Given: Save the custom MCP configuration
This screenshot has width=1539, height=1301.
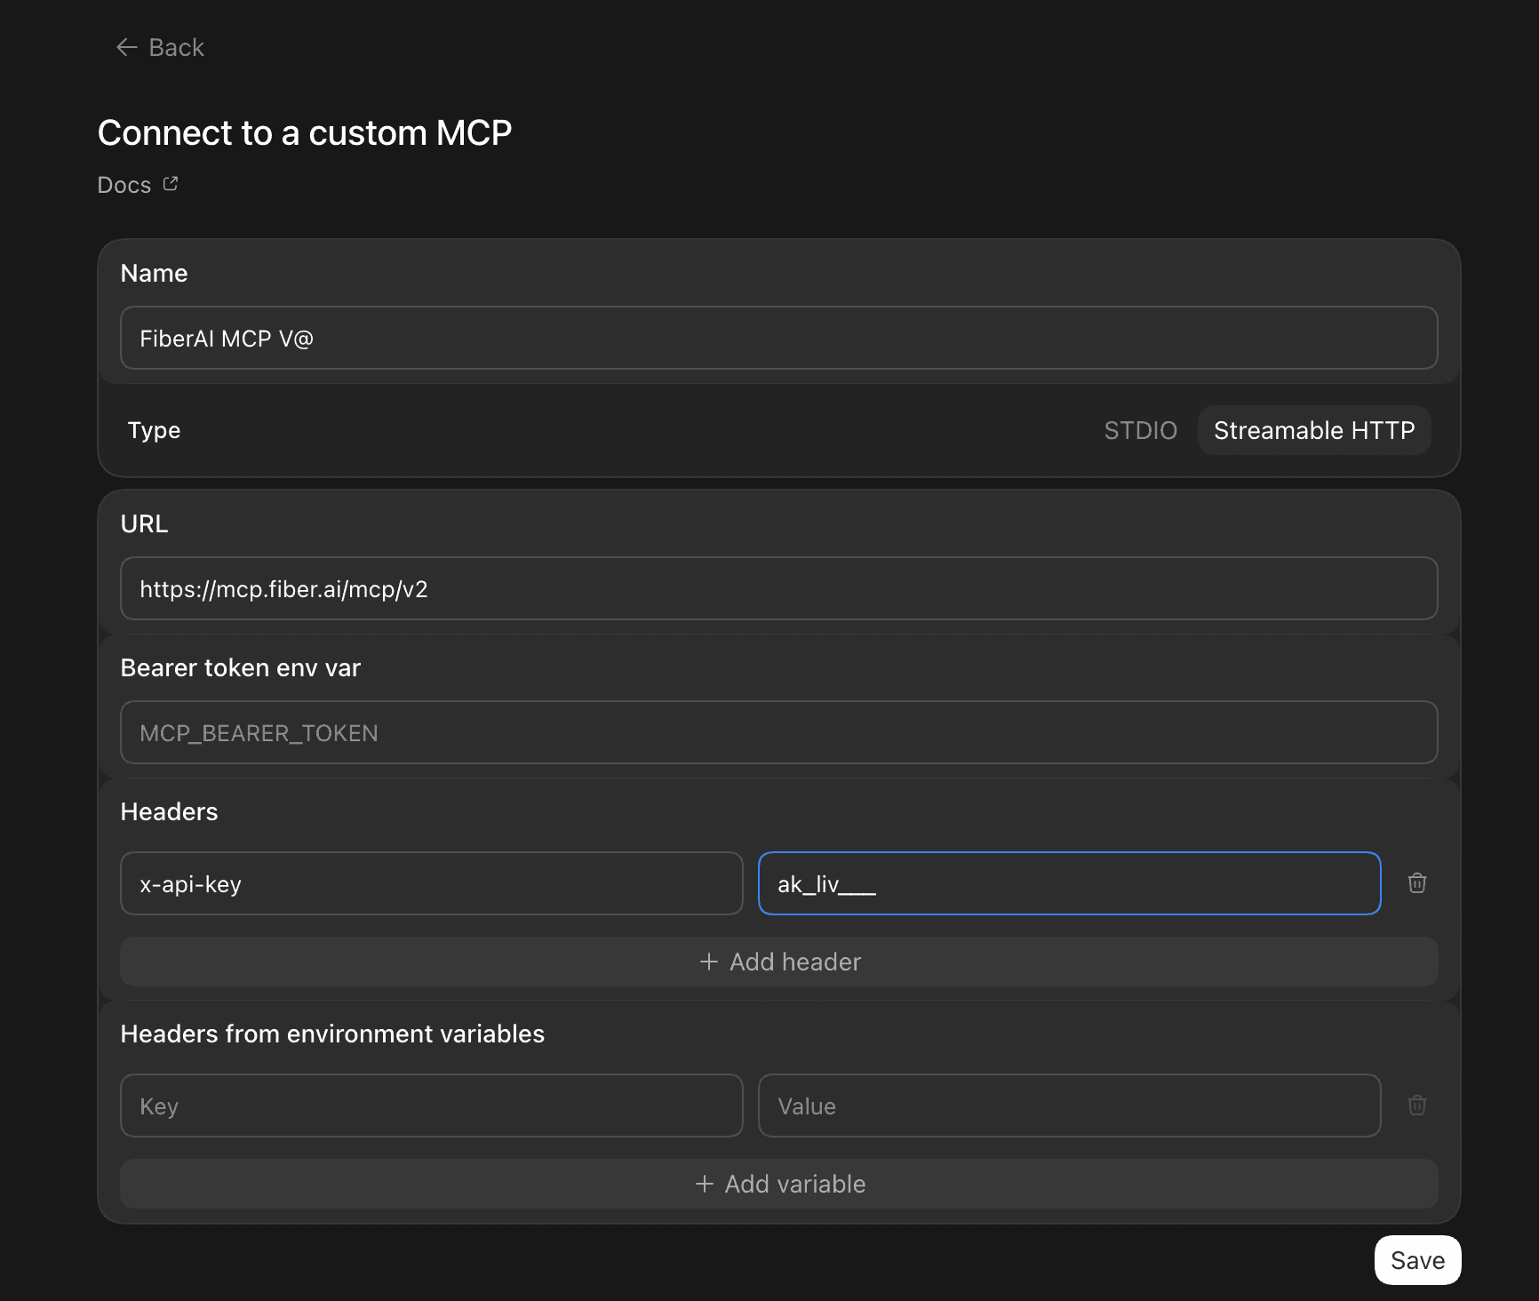Looking at the screenshot, I should coord(1417,1260).
